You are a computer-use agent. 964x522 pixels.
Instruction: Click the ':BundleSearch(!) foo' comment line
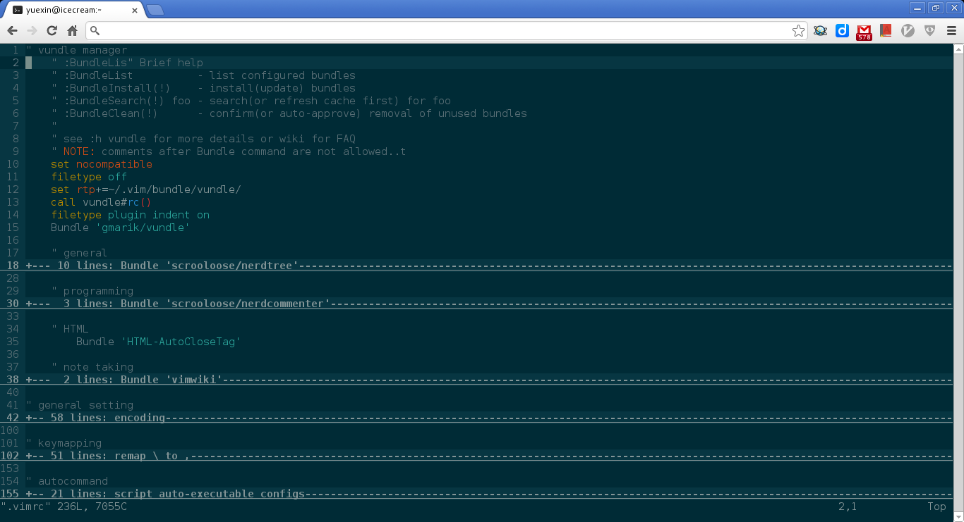click(251, 101)
